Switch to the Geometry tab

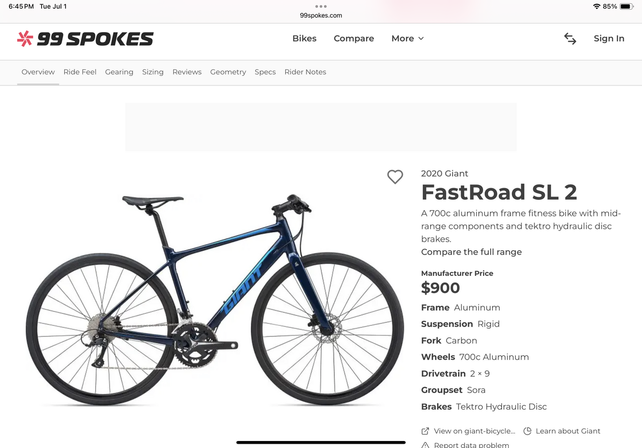pyautogui.click(x=228, y=72)
